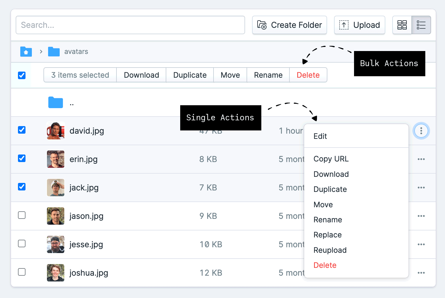Uncheck the select-all checkbox
Screen dimensions: 445x298
pos(22,75)
